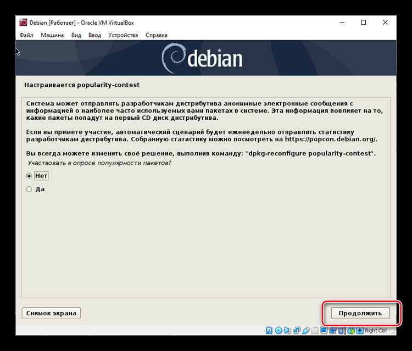Click the optical disc status icon
The image size is (412, 351).
[x=279, y=331]
